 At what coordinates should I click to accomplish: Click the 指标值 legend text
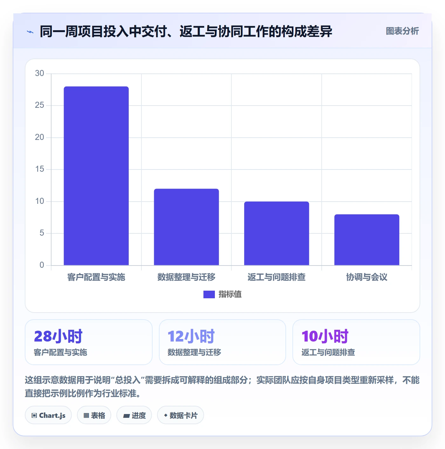pyautogui.click(x=230, y=294)
